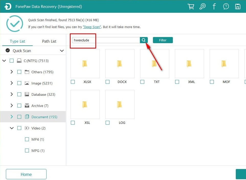Select the Others (1795) label

tap(42, 72)
